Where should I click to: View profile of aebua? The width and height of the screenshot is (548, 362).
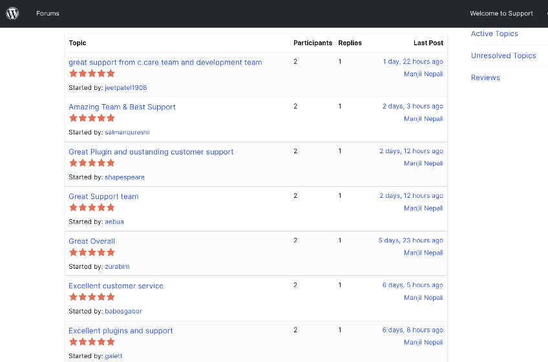tap(114, 222)
